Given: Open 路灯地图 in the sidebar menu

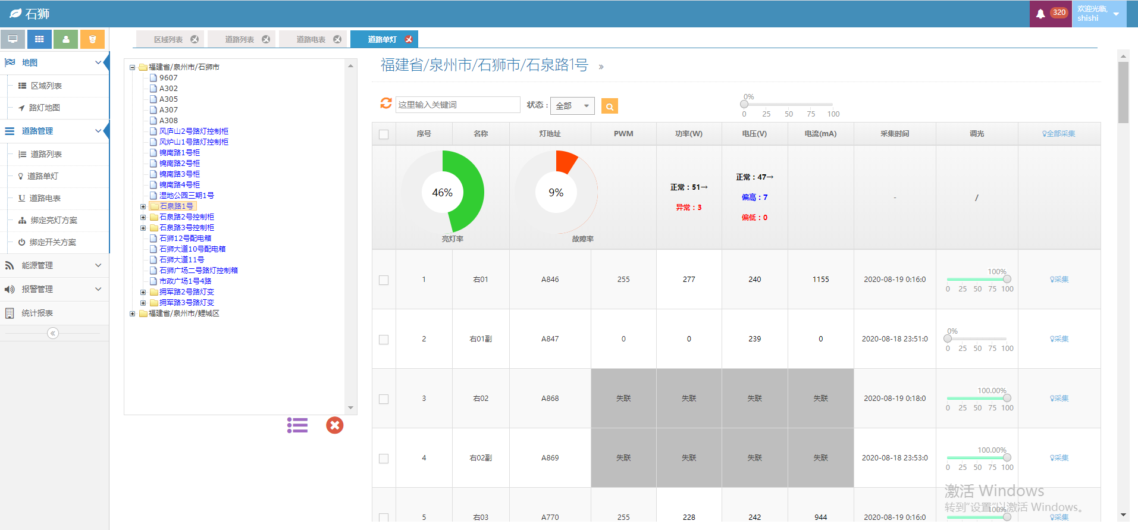Looking at the screenshot, I should [x=45, y=108].
